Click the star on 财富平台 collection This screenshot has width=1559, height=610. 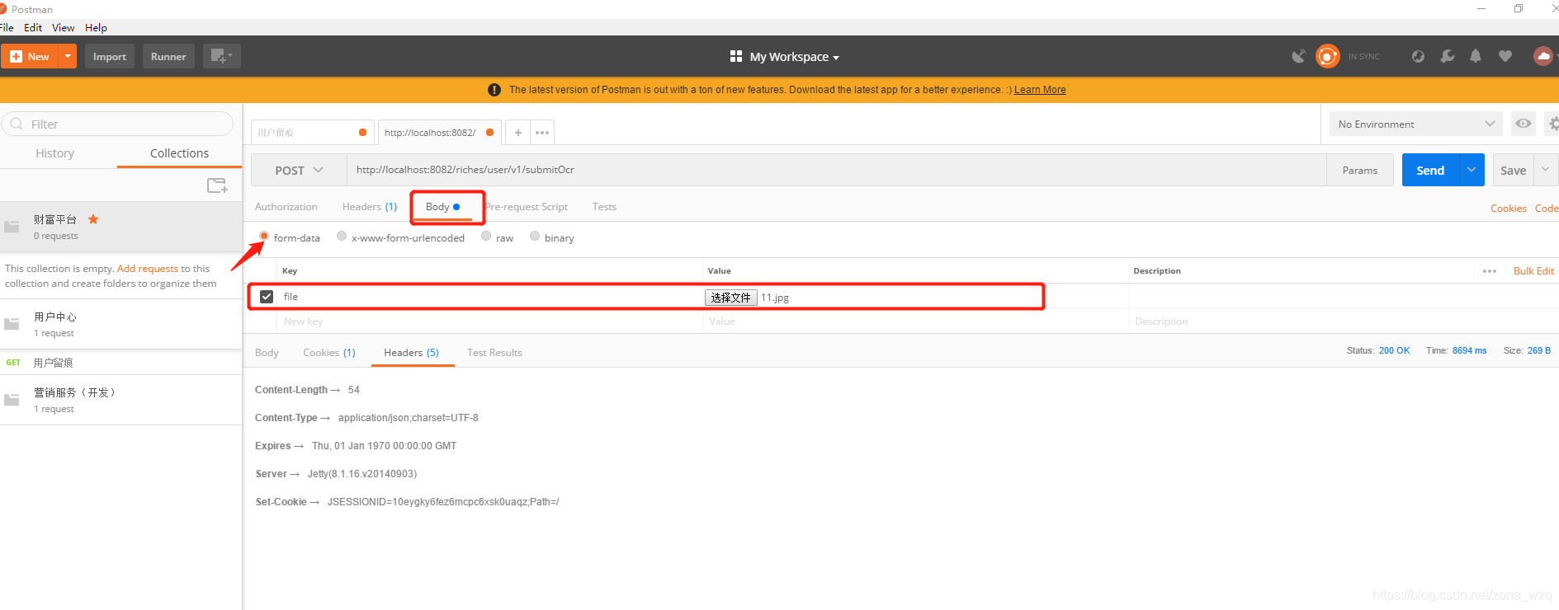pos(93,219)
